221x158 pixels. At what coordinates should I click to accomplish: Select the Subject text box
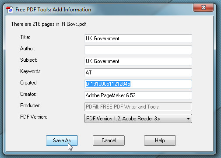tap(138, 61)
